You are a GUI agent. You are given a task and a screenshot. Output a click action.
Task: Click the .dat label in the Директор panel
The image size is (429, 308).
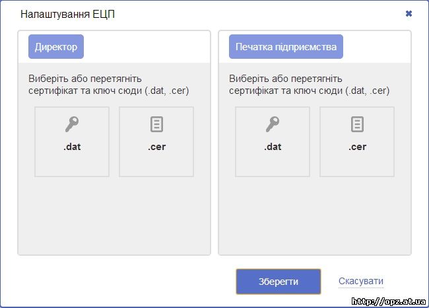tap(72, 147)
